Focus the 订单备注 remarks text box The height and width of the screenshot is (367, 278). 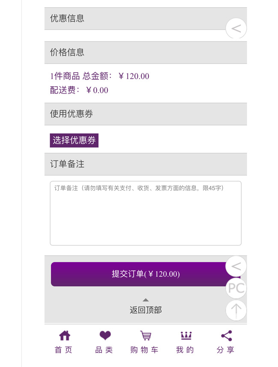(145, 213)
